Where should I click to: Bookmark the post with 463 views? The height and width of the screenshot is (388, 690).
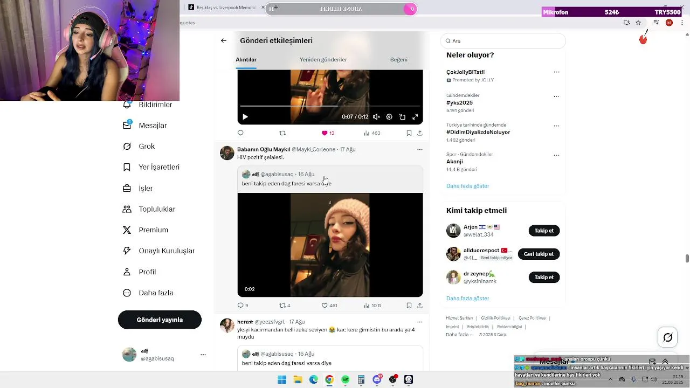tap(409, 133)
